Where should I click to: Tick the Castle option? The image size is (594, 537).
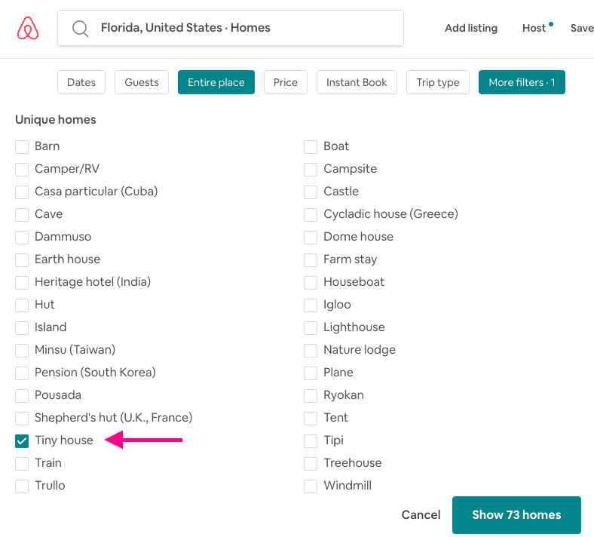tap(311, 192)
